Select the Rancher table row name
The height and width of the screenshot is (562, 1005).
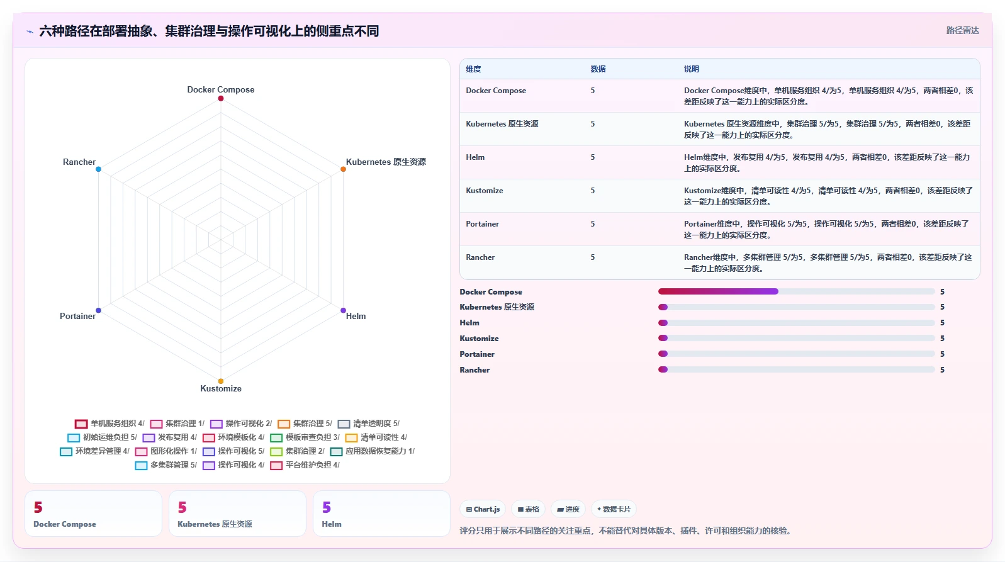(480, 257)
